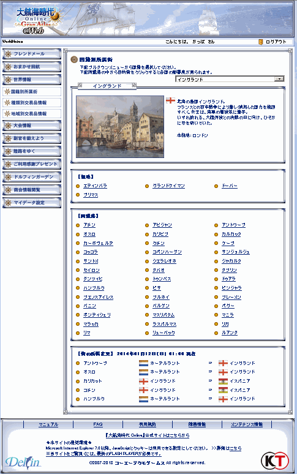297x474 pixels.
Task: Click the arrow on the country combo box
Action: [x=279, y=79]
